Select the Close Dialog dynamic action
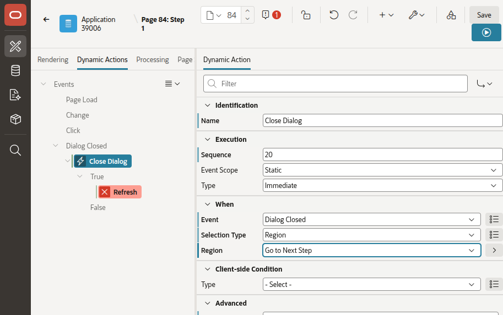 (x=102, y=161)
